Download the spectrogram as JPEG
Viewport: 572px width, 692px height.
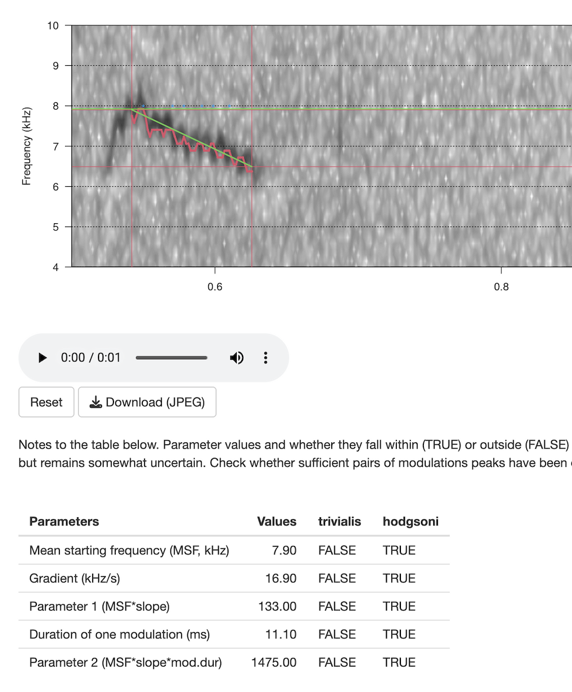(x=147, y=403)
